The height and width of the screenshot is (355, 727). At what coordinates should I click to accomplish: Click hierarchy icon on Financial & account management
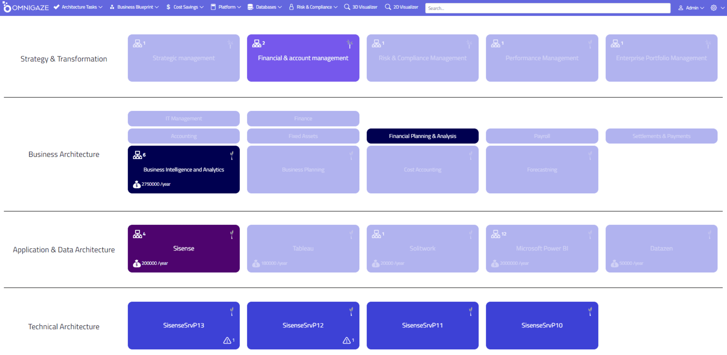pos(257,44)
